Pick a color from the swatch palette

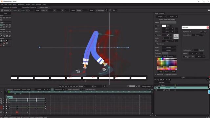(167, 64)
